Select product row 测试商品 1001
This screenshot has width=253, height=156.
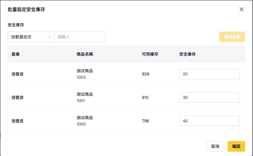click(125, 97)
